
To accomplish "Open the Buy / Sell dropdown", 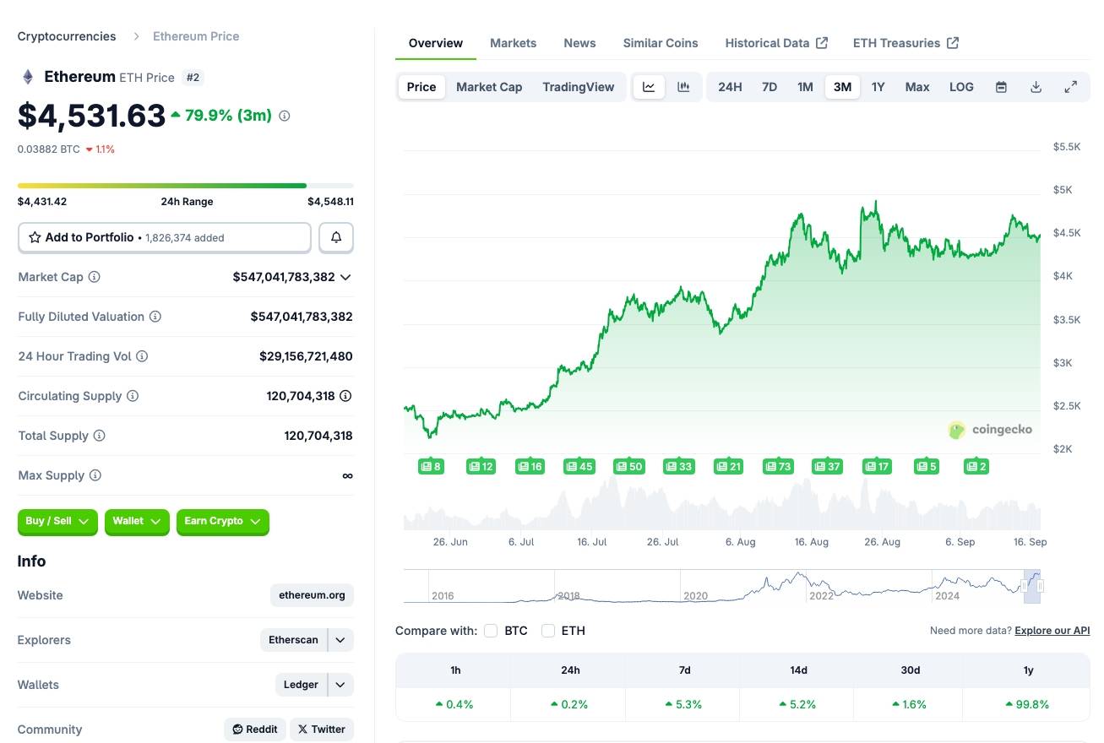I will pos(57,522).
